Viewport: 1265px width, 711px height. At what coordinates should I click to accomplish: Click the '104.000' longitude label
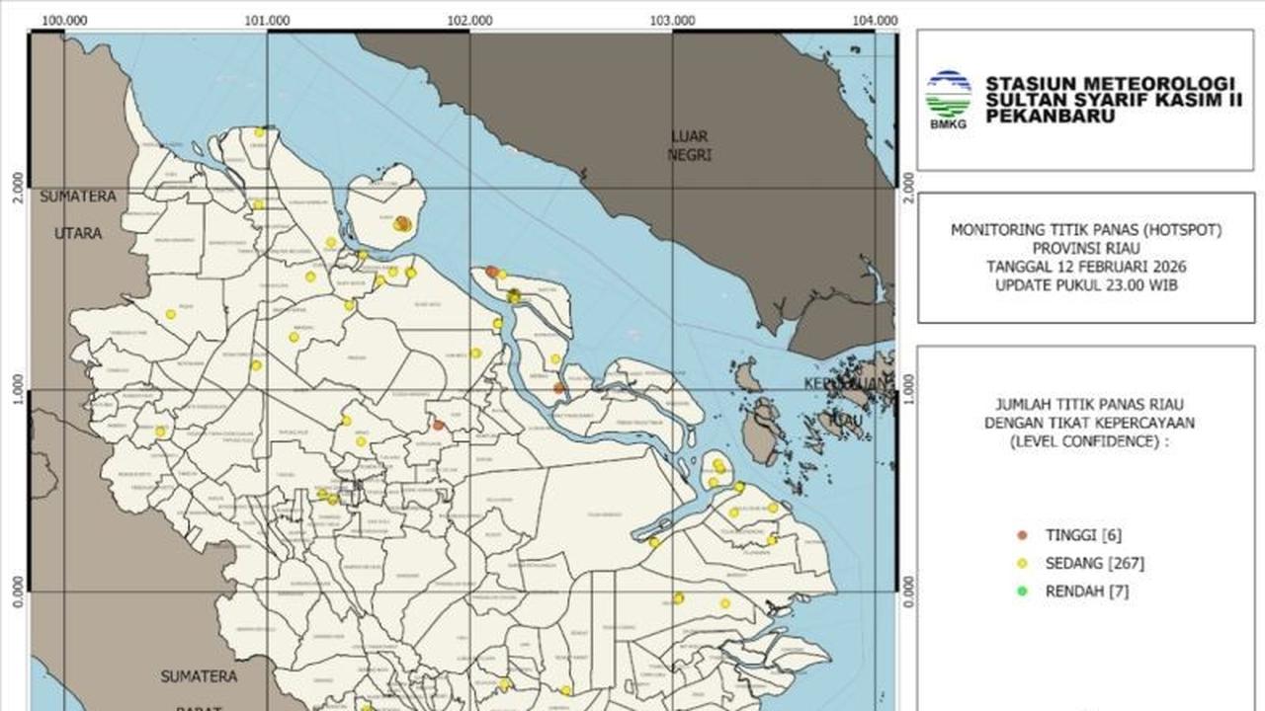click(876, 20)
